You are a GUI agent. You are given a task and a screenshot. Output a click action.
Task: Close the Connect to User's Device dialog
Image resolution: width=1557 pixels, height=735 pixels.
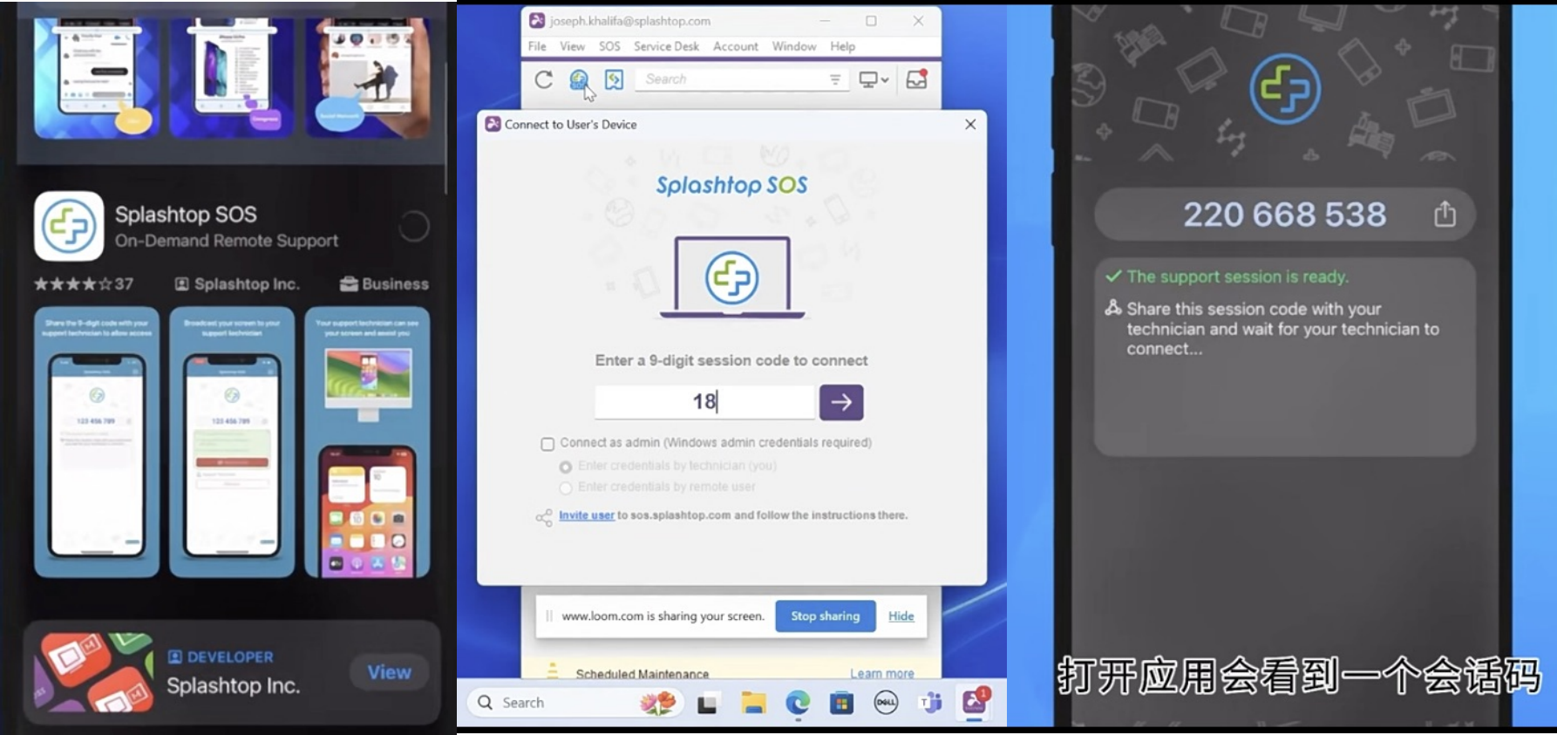[x=970, y=125]
